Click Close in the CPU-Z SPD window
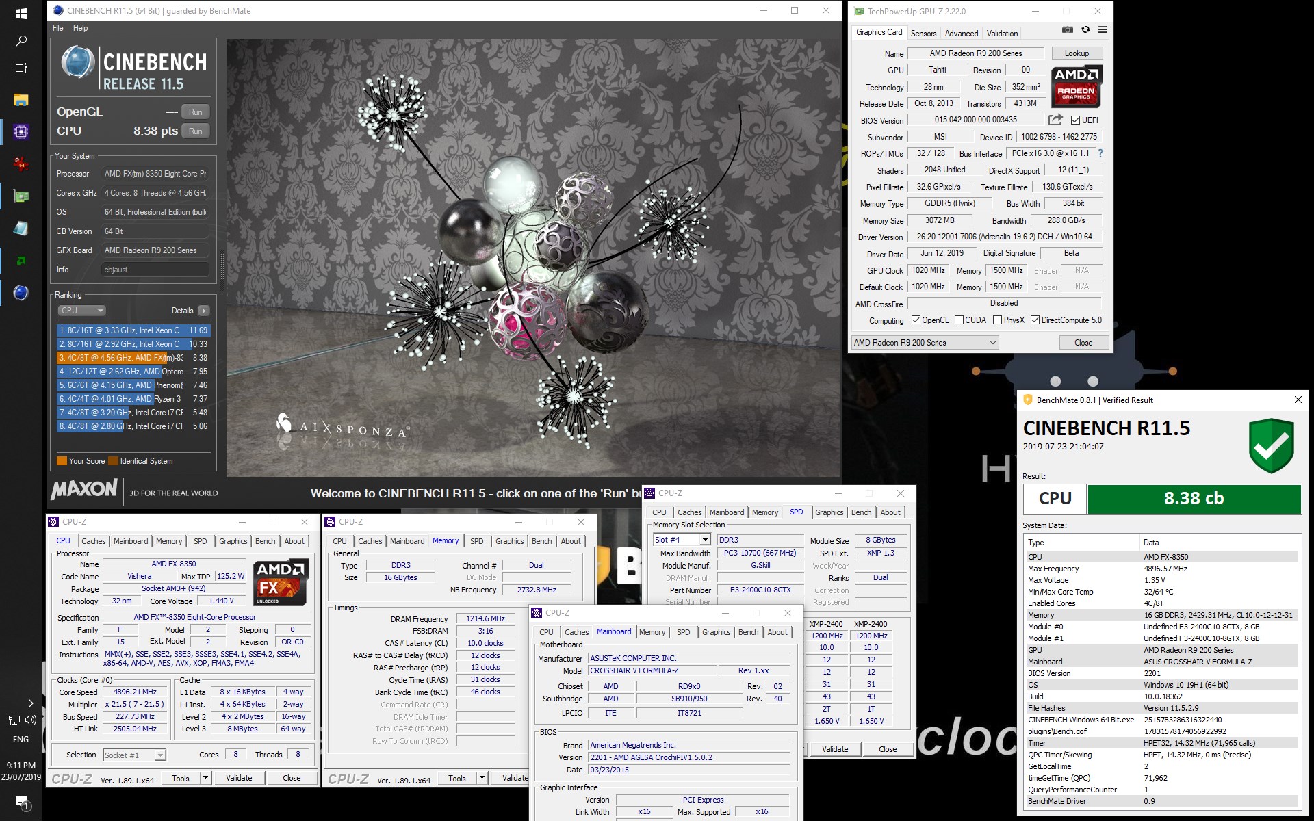1314x821 pixels. 888,749
